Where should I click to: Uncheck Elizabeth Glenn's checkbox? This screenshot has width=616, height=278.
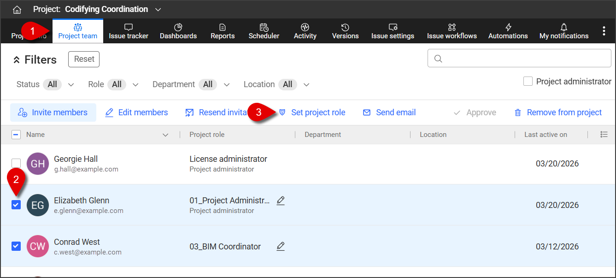pyautogui.click(x=16, y=205)
